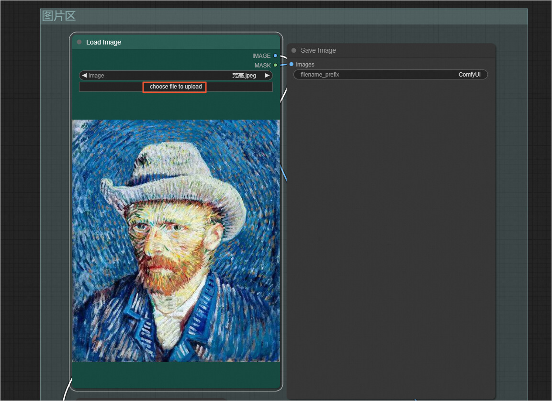Screen dimensions: 552x401
Task: Click the green MASK output port
Action: pyautogui.click(x=275, y=65)
